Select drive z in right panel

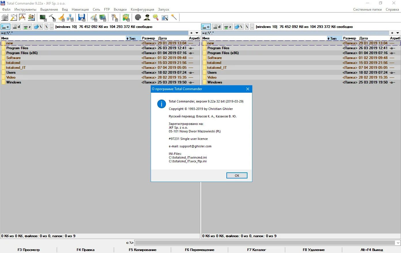(x=228, y=27)
